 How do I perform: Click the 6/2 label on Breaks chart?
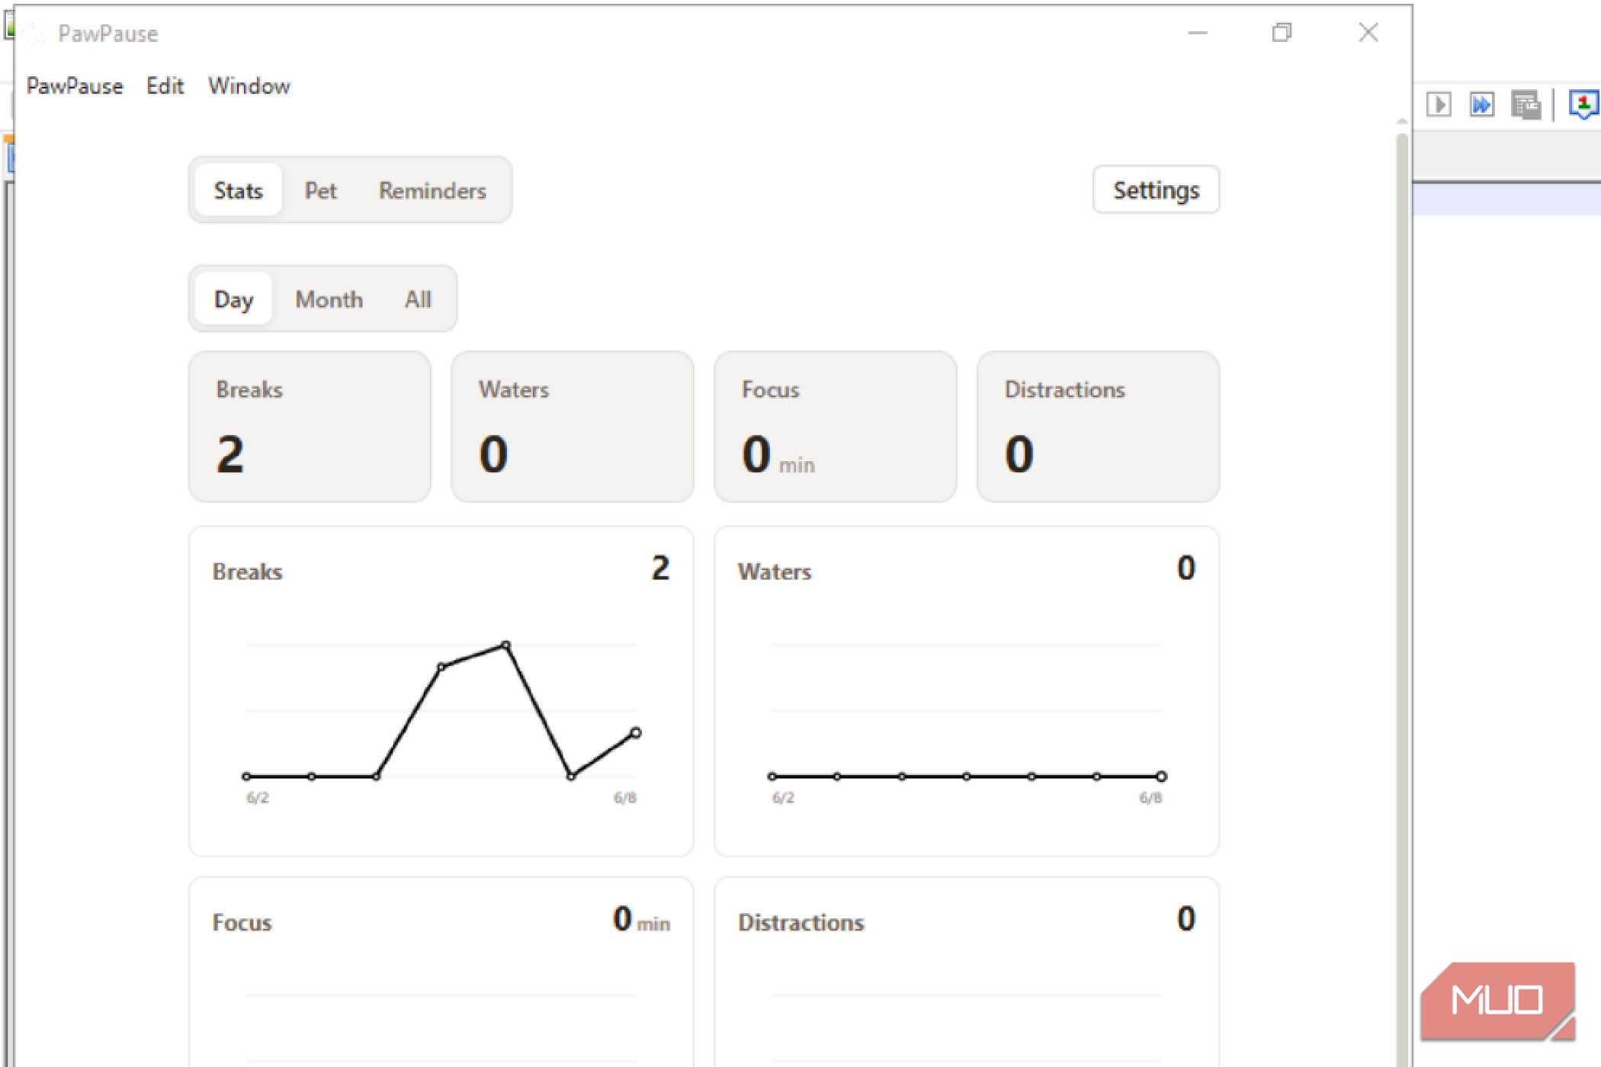tap(258, 798)
